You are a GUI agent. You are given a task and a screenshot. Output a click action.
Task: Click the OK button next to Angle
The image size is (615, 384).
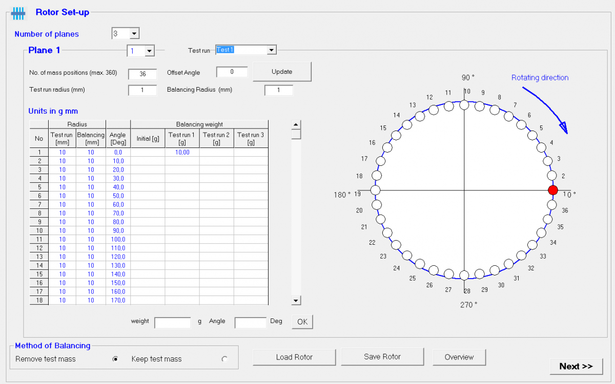[x=302, y=322]
